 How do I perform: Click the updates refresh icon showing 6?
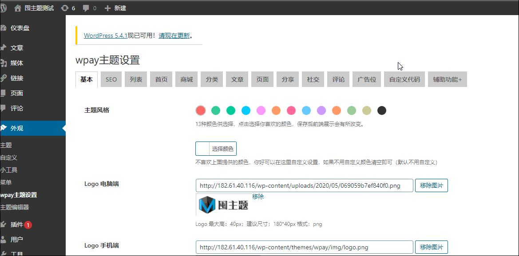66,7
